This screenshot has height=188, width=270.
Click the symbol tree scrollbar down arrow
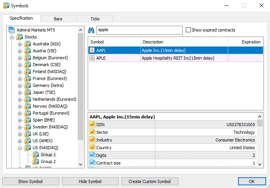coord(80,165)
